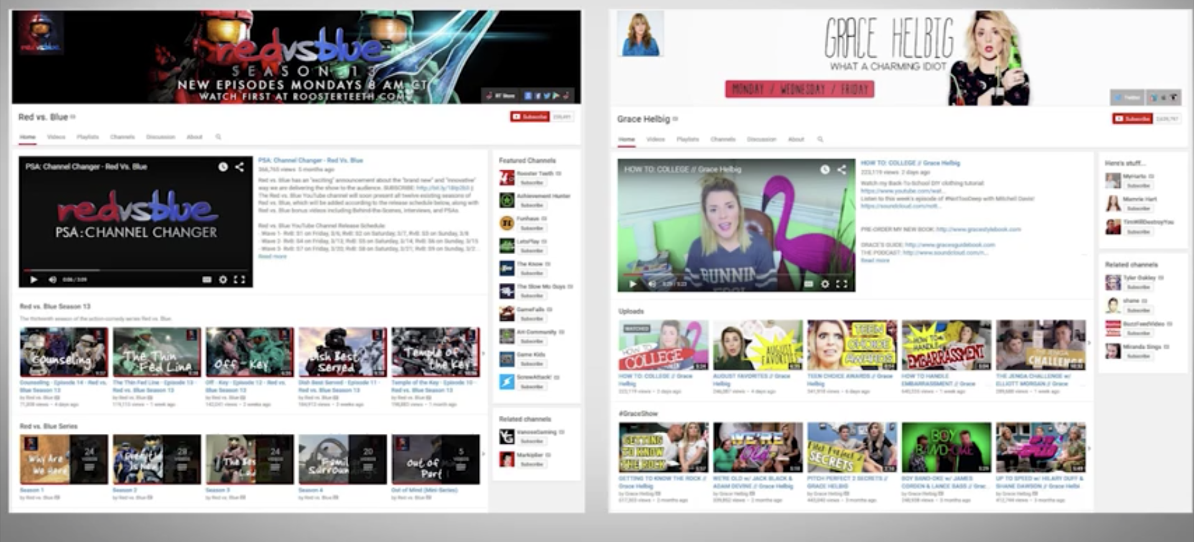Play the PSA: Channel Changer video
Screen dimensions: 1194x542
[34, 280]
